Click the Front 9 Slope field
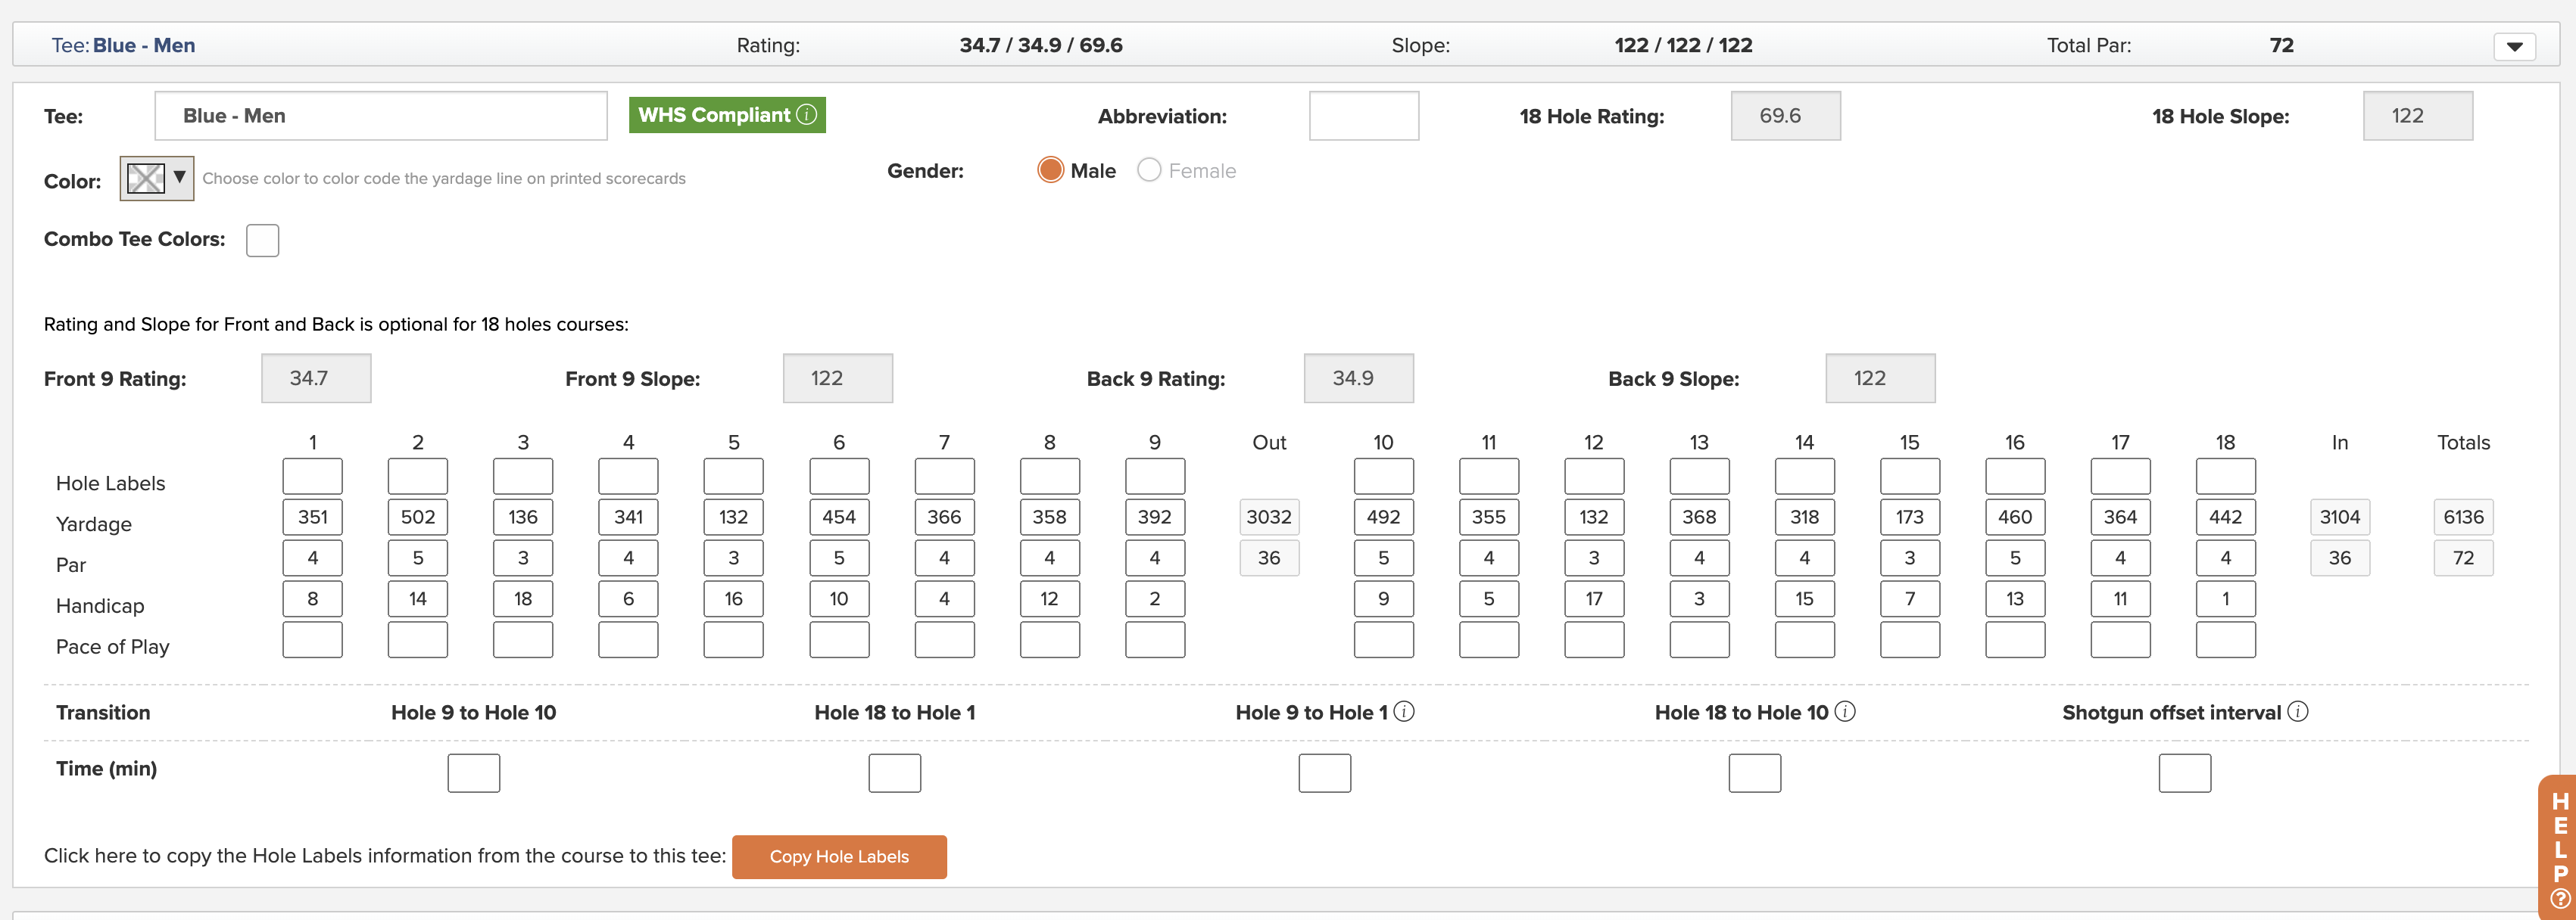Image resolution: width=2576 pixels, height=920 pixels. point(838,378)
